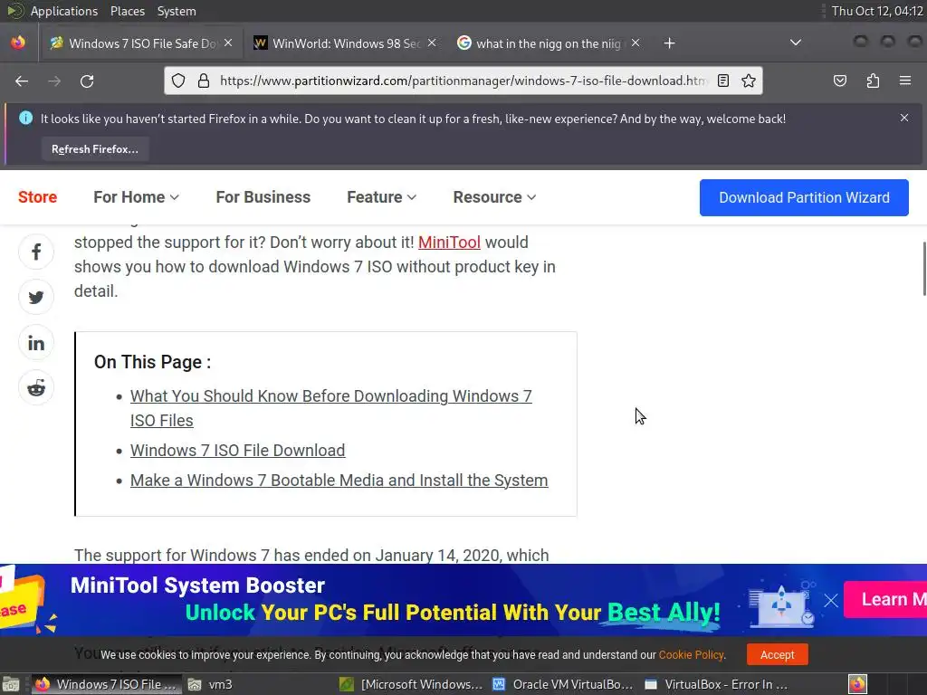Image resolution: width=927 pixels, height=695 pixels.
Task: Dismiss the Firefox refresh notification bar
Action: point(904,118)
